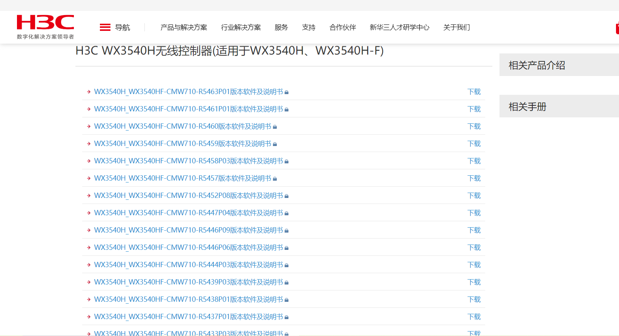The image size is (619, 336).
Task: Open the R5463P01 software and release notes link
Action: point(188,92)
